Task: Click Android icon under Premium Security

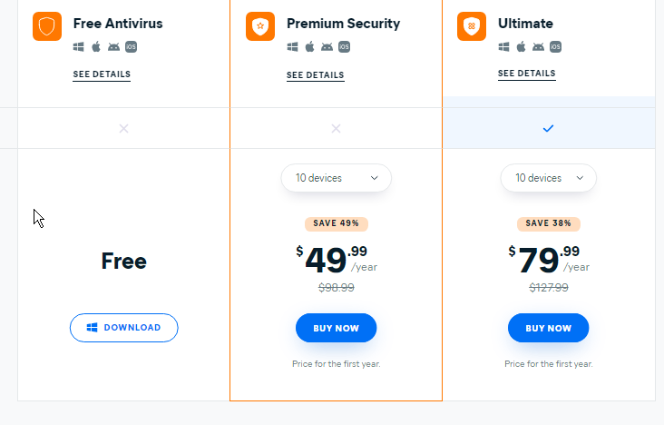Action: [x=327, y=46]
